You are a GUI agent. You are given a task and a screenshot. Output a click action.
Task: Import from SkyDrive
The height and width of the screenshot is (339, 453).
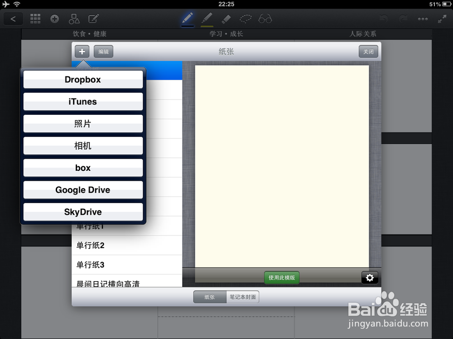click(83, 212)
